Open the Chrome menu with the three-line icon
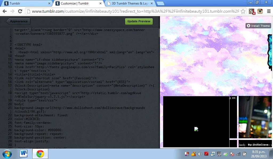273x159 pixels. tap(269, 11)
